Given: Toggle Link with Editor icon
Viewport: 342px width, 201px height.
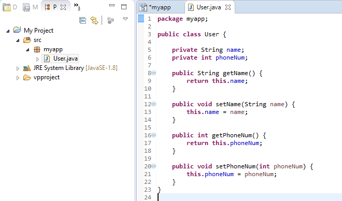Looking at the screenshot, I should (x=94, y=21).
